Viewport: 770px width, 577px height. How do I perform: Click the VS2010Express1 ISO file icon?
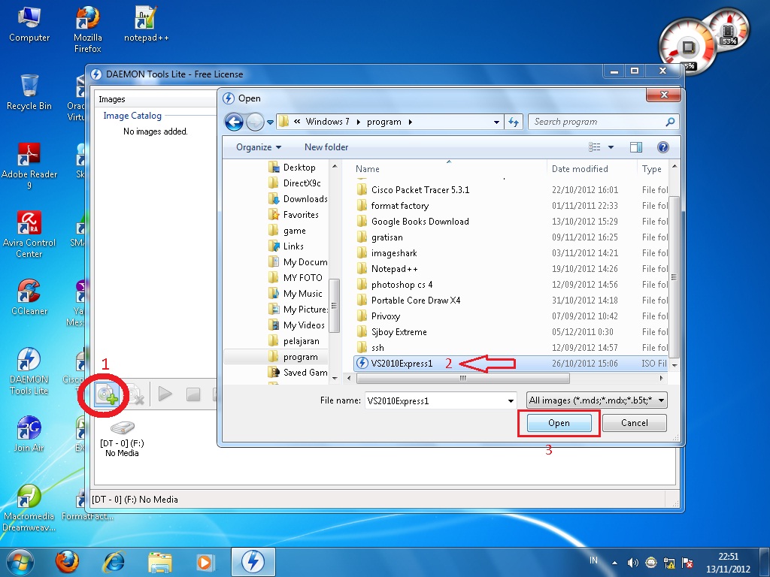362,363
